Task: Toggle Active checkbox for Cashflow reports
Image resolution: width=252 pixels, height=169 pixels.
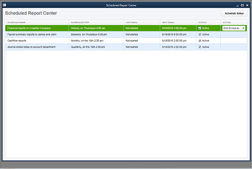Action: click(x=200, y=41)
